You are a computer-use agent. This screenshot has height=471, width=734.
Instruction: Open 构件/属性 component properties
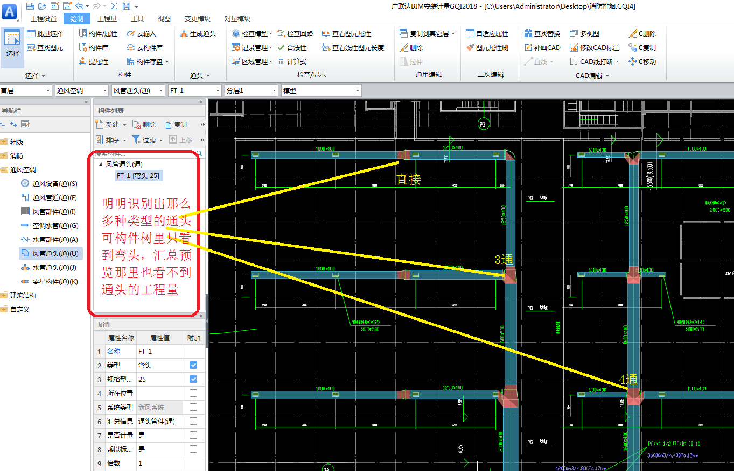click(98, 33)
